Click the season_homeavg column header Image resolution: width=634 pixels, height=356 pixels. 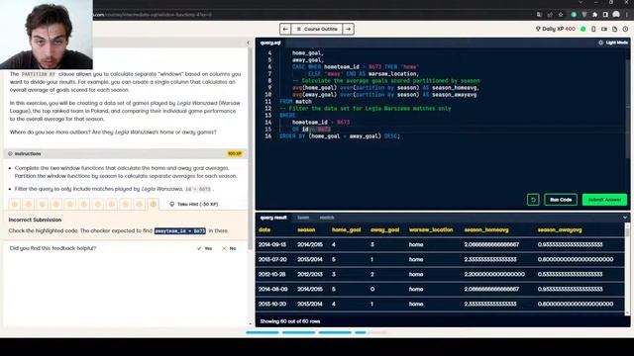pyautogui.click(x=486, y=230)
